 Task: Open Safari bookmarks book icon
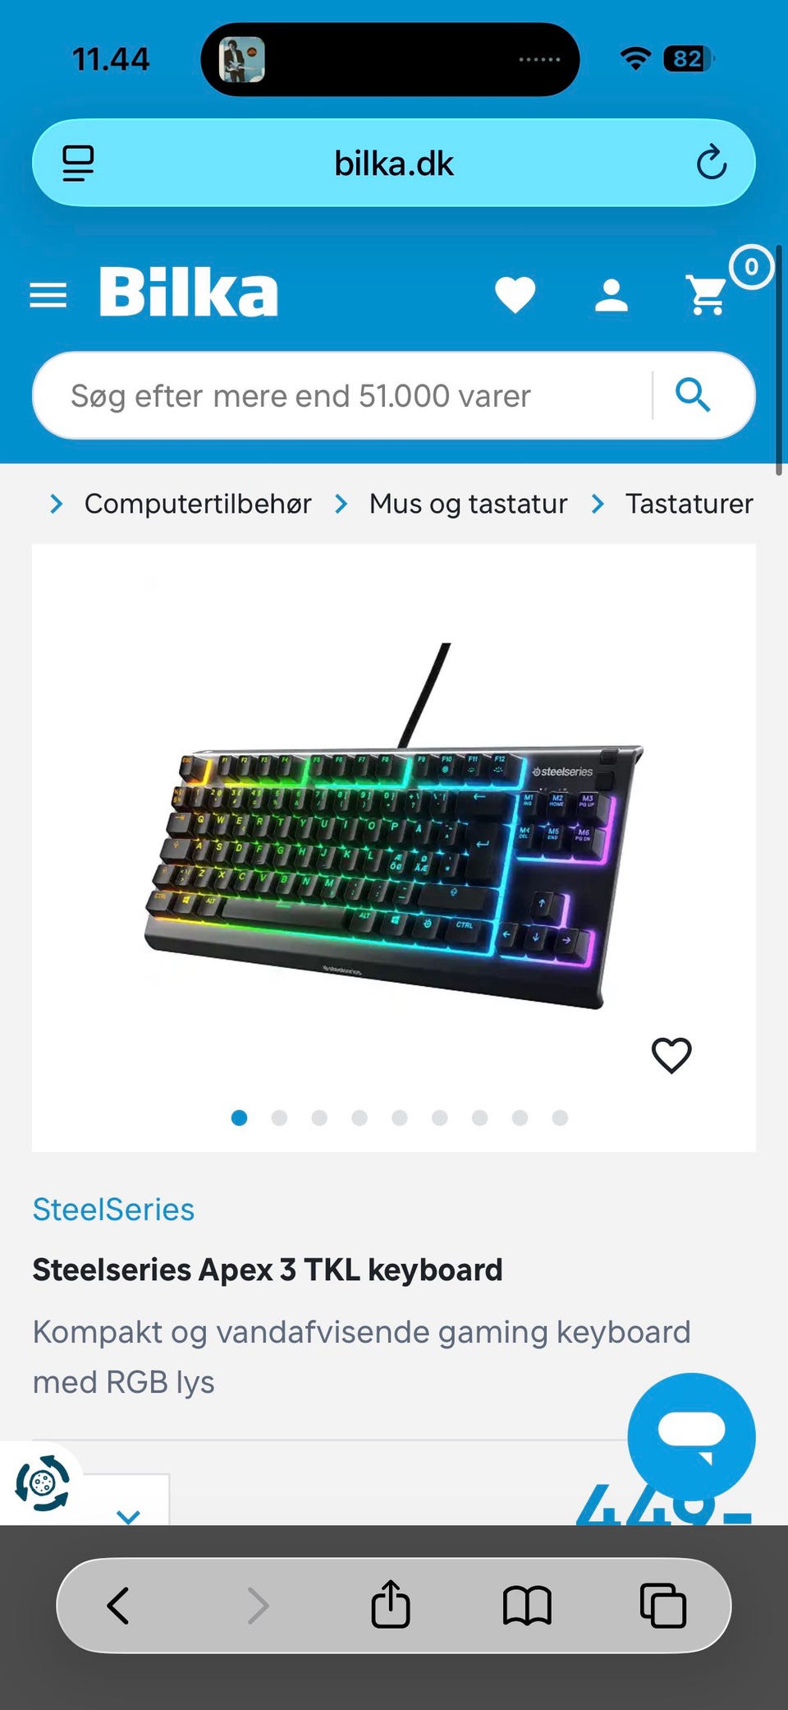pos(527,1605)
